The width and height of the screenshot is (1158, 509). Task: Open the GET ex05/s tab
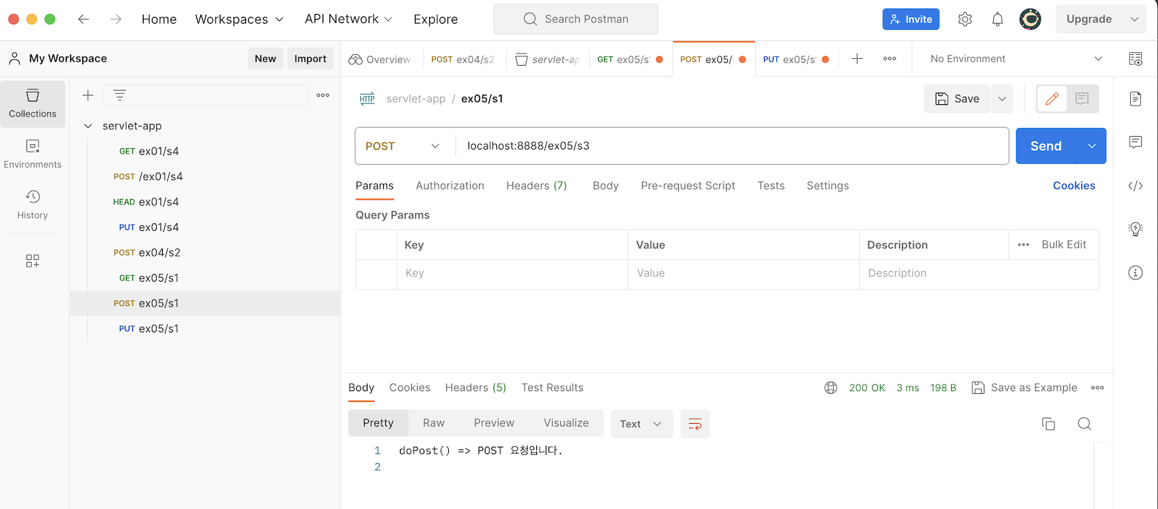tap(631, 60)
